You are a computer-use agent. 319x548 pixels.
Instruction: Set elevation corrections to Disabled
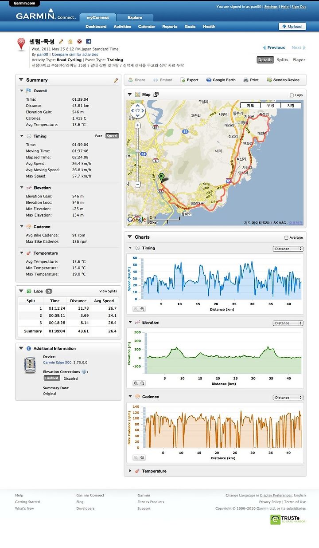[x=70, y=378]
